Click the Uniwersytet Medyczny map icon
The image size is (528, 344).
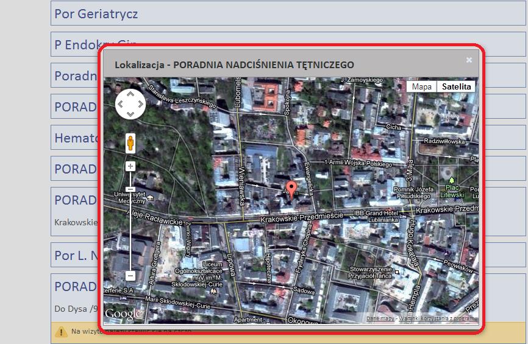pos(151,198)
